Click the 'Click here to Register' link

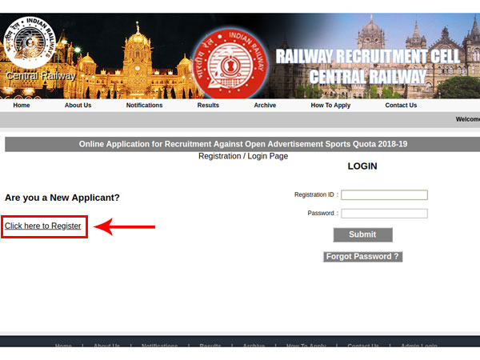(43, 226)
